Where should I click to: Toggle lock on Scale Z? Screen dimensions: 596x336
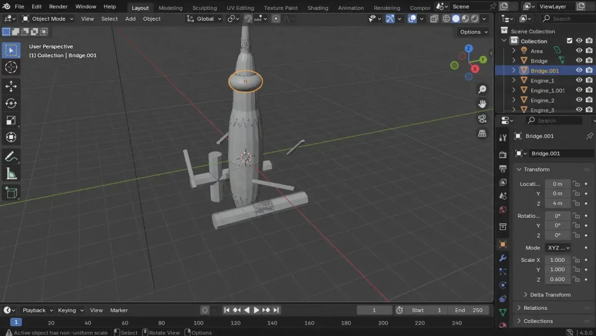pos(576,279)
